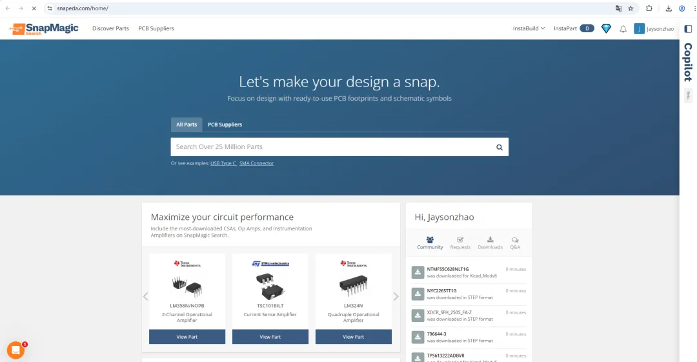
Task: Click download icon beside XDCR_SFH_2505_FA-Z
Action: (x=418, y=316)
